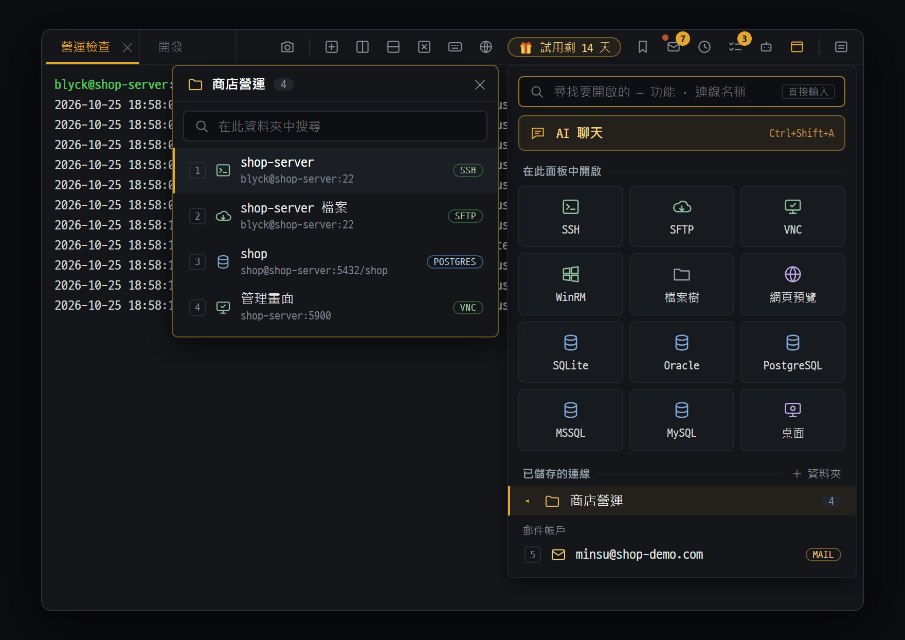Open MSSQL tile
The height and width of the screenshot is (640, 905).
click(571, 420)
